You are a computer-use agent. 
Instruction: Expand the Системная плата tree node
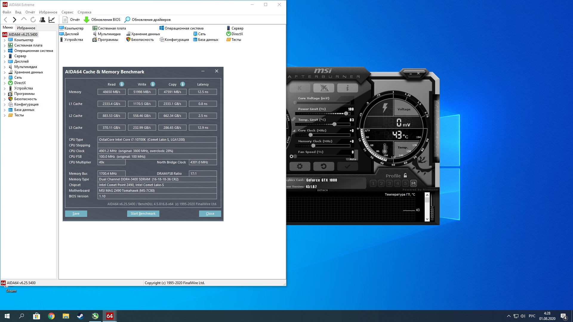[x=4, y=45]
